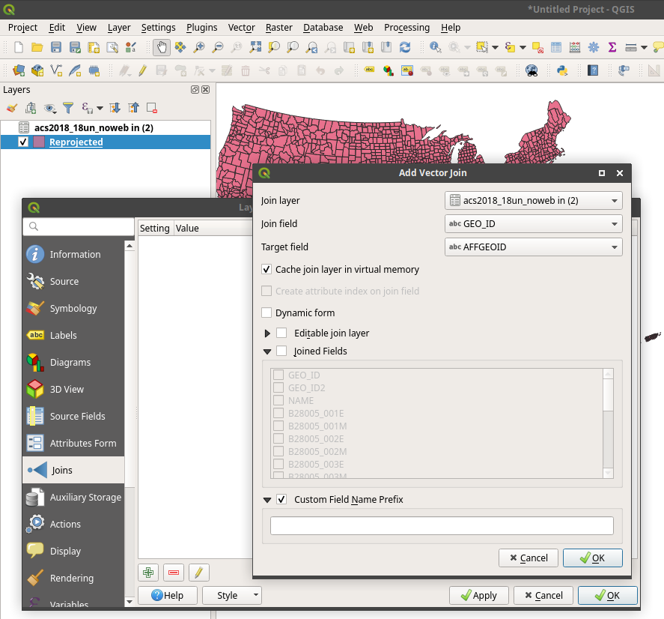Uncheck Cache join layer in virtual memory
The width and height of the screenshot is (664, 619).
point(266,269)
